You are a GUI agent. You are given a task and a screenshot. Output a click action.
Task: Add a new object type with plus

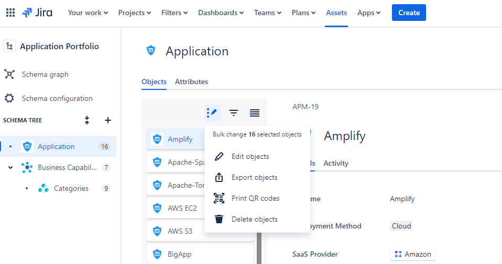108,120
